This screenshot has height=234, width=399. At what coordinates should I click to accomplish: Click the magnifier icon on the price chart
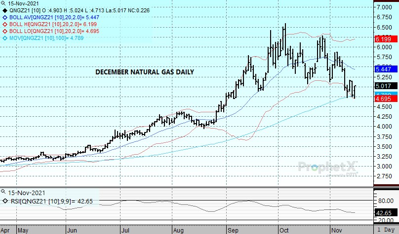pyautogui.click(x=3, y=3)
